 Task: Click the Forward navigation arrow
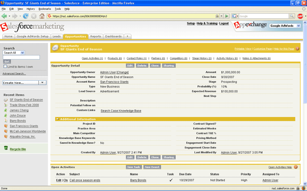[15, 16]
